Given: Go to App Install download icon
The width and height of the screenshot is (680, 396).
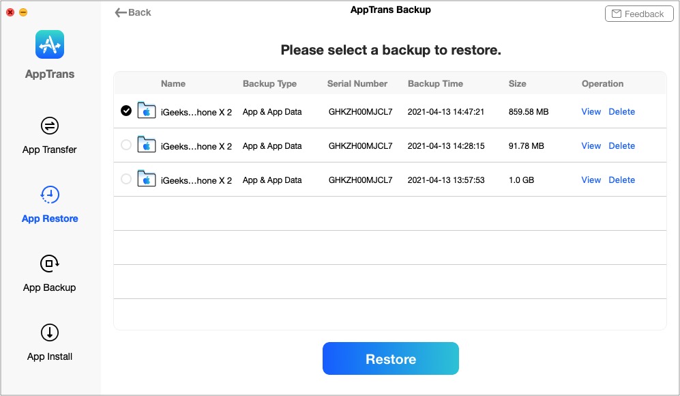Looking at the screenshot, I should (x=50, y=333).
